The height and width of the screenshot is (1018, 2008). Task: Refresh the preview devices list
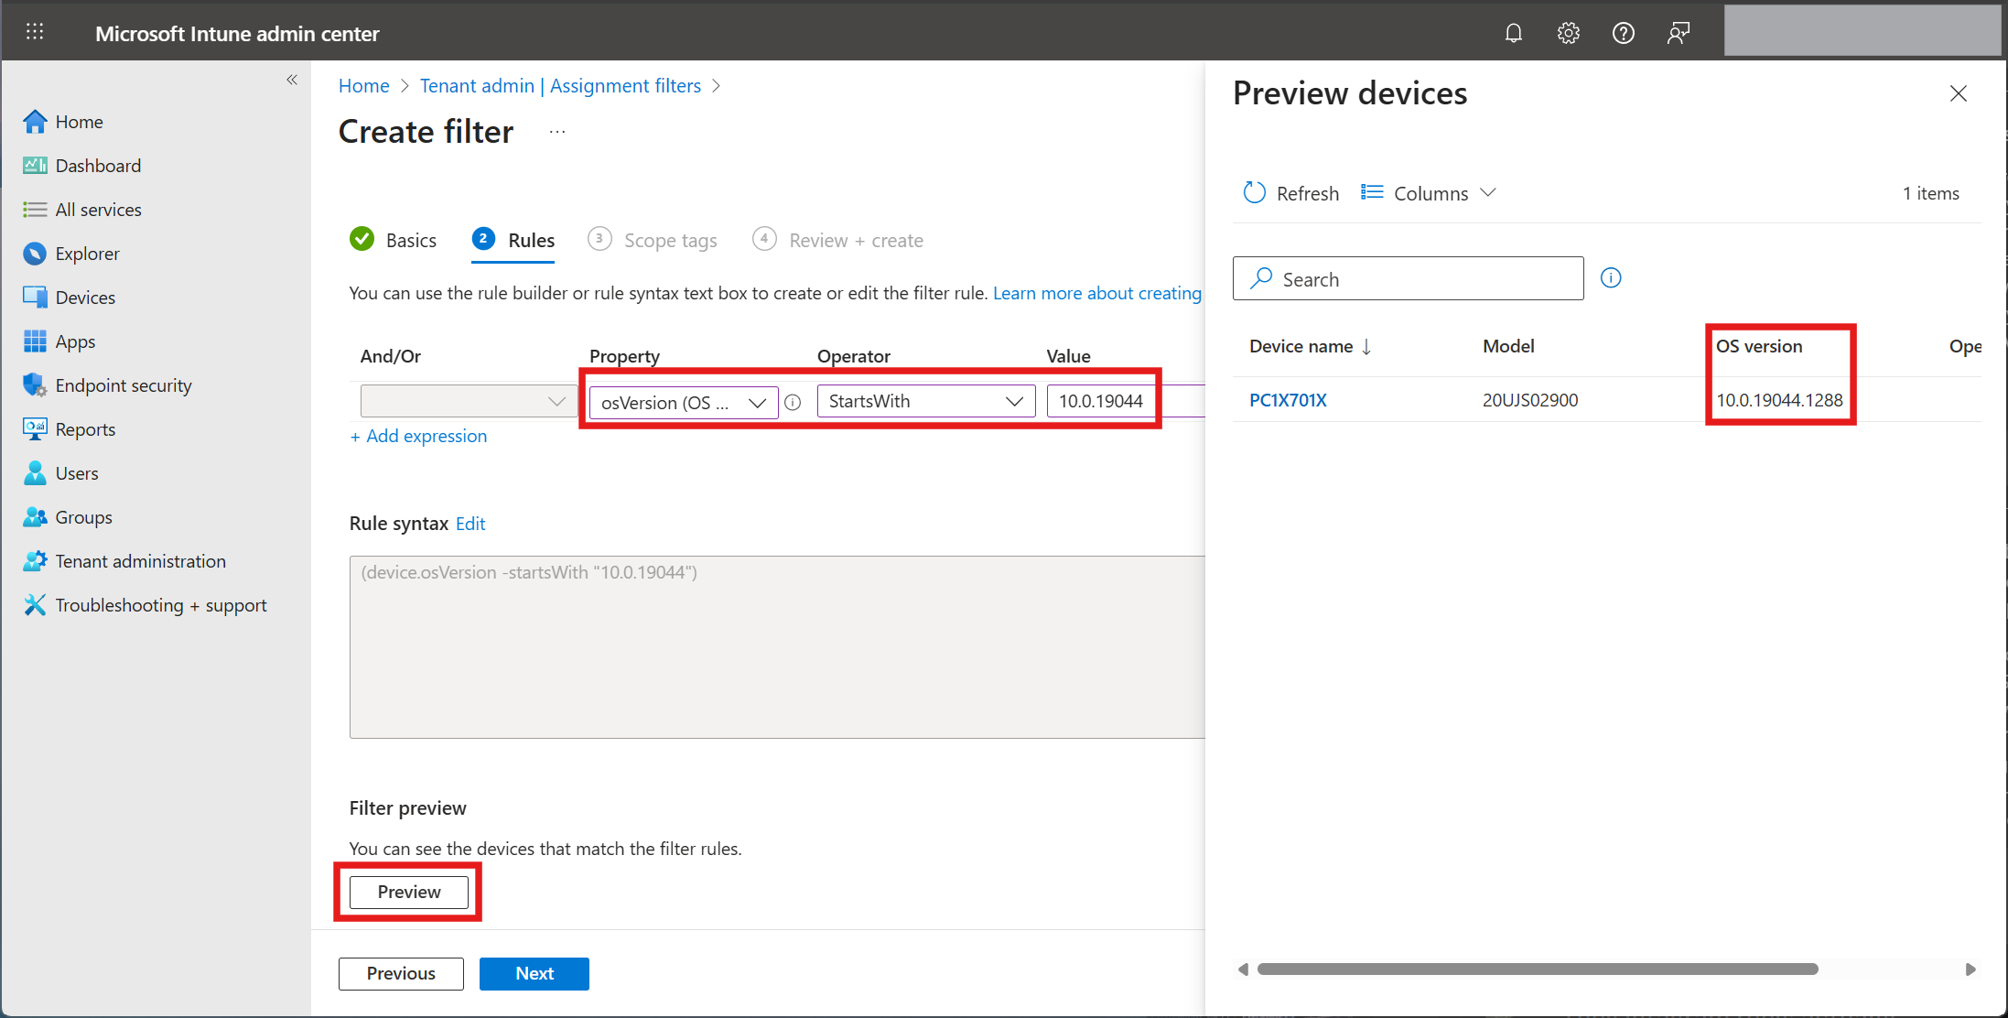click(1291, 193)
